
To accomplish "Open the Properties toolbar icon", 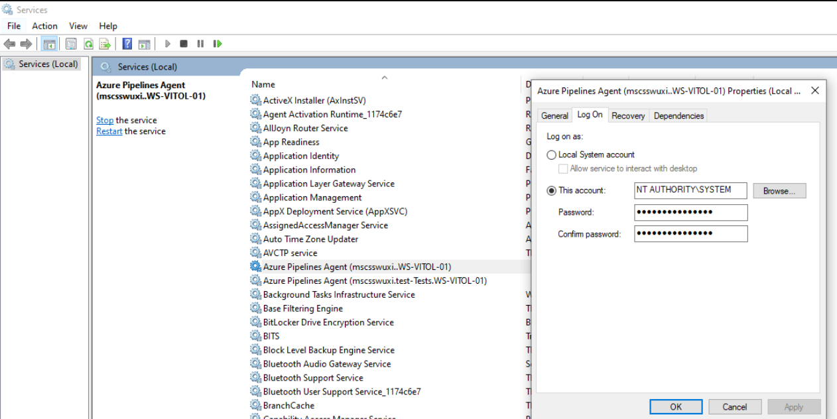I will (70, 44).
